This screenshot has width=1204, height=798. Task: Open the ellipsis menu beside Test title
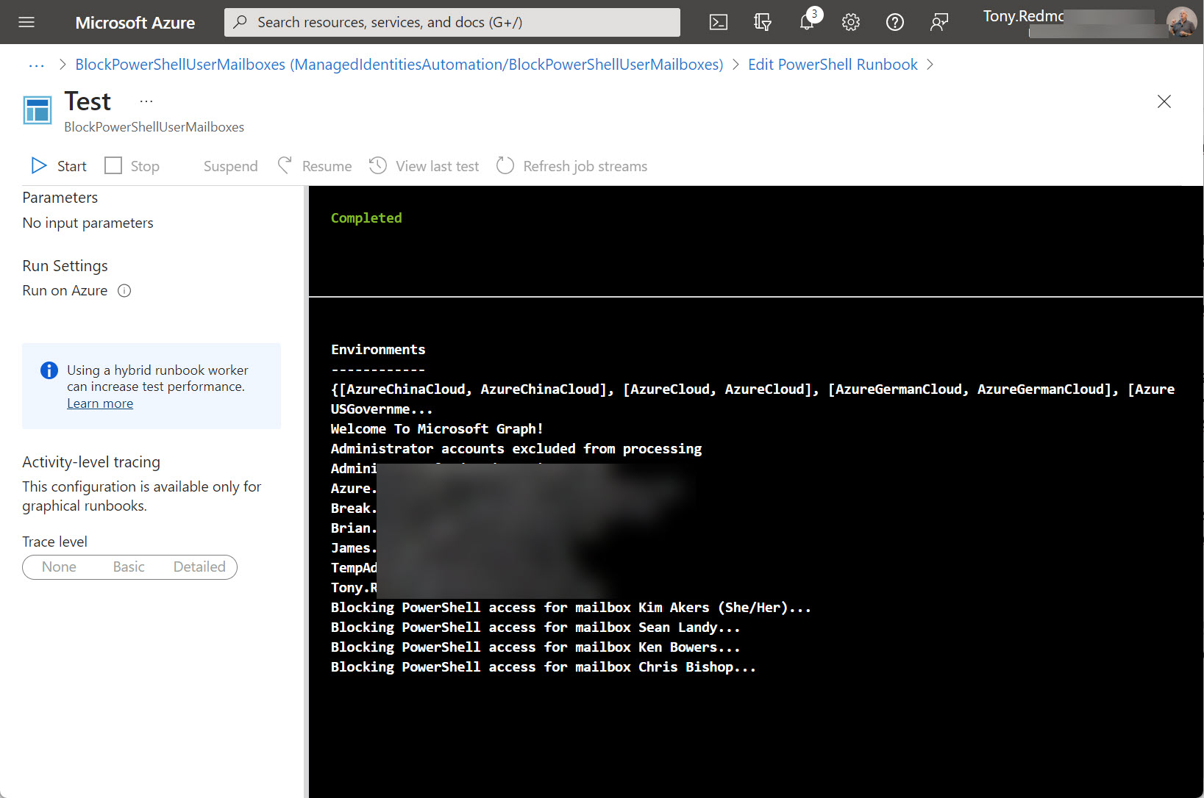(146, 101)
